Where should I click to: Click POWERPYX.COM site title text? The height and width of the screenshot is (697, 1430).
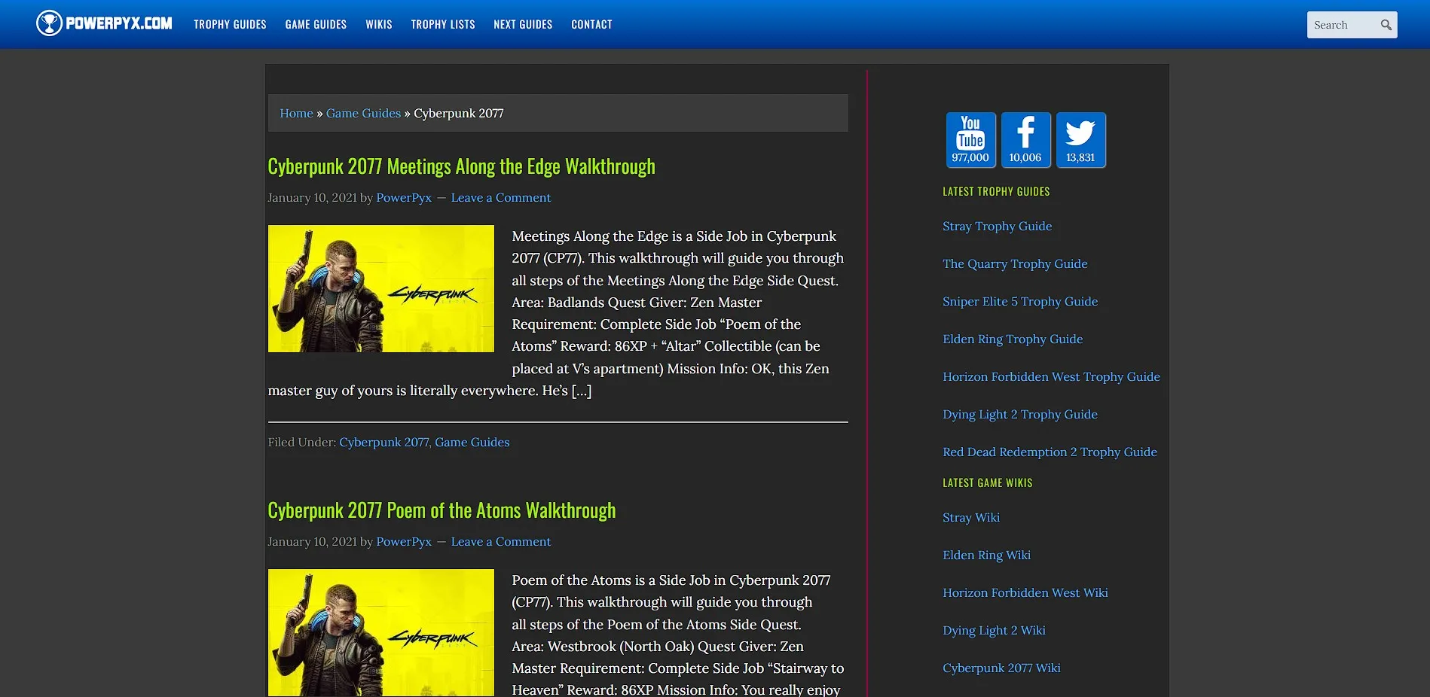pyautogui.click(x=119, y=23)
